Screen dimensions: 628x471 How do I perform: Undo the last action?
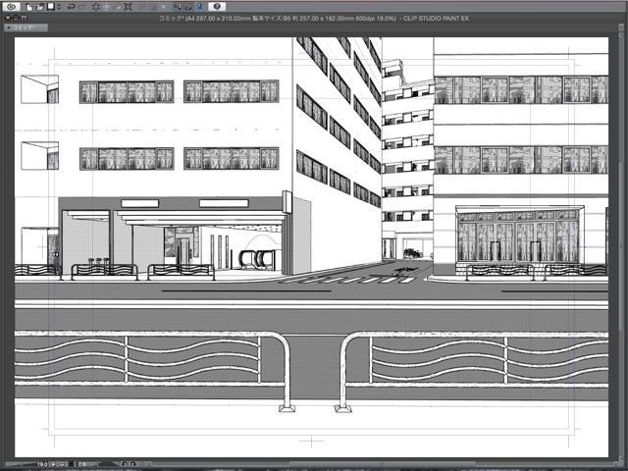point(72,7)
